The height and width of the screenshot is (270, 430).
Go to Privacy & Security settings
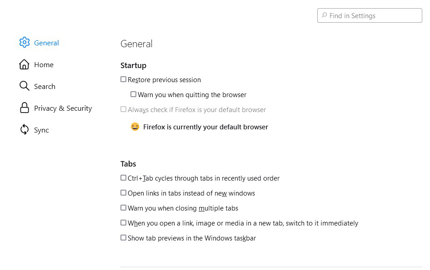pyautogui.click(x=63, y=108)
